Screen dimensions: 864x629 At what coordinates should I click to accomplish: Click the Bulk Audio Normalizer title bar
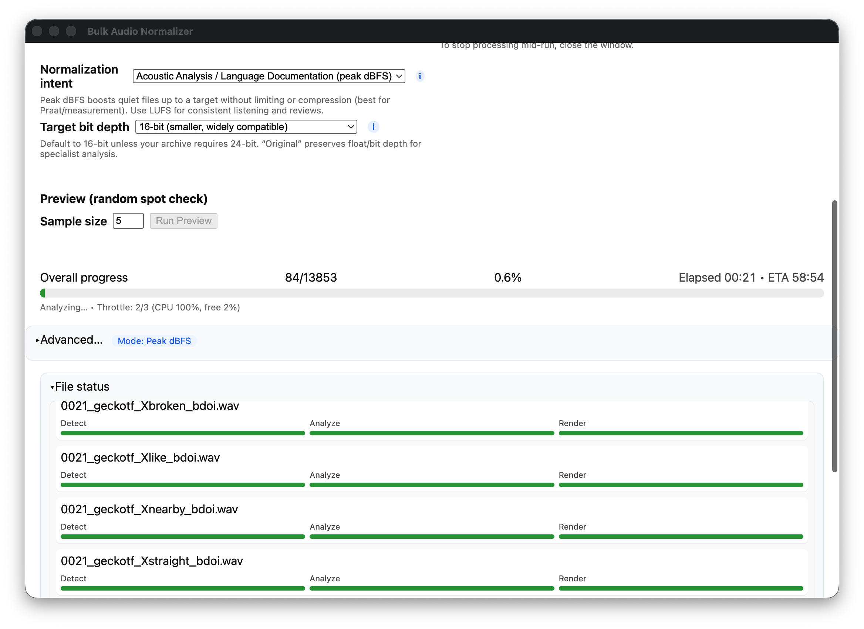coord(140,31)
